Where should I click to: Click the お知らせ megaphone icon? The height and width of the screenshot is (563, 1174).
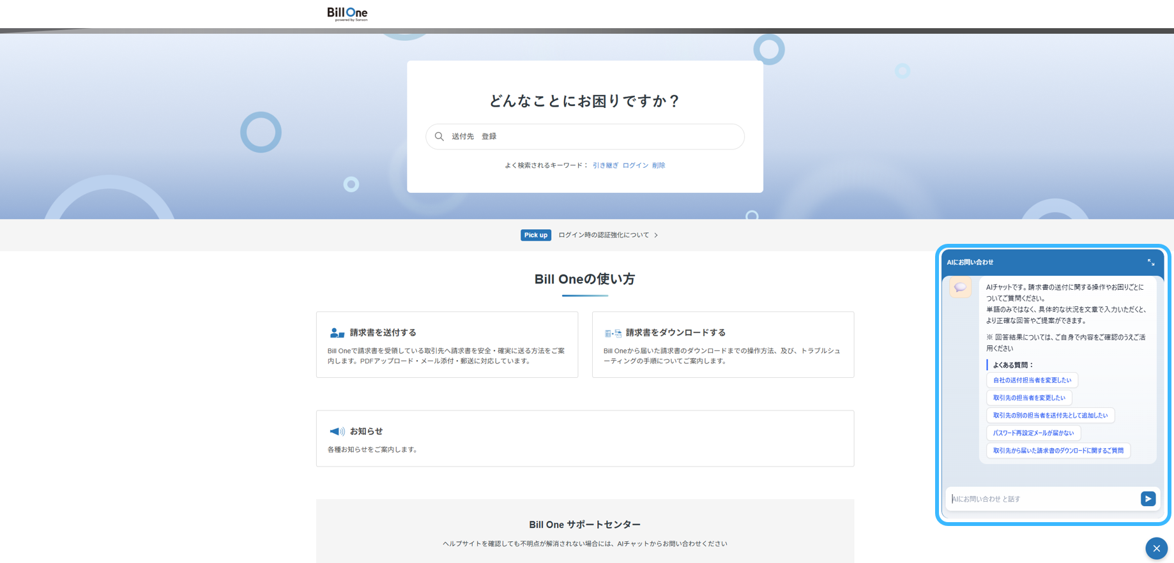[337, 432]
